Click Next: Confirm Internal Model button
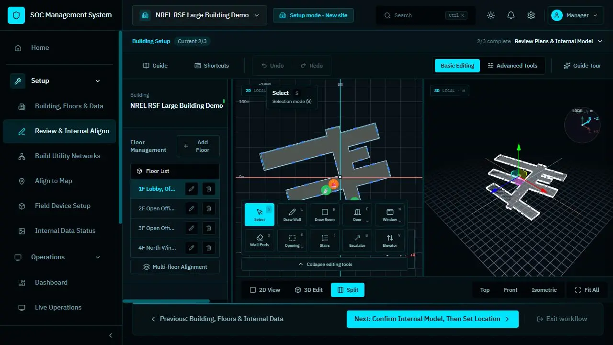Screen dimensions: 613x345 pyautogui.click(x=432, y=319)
